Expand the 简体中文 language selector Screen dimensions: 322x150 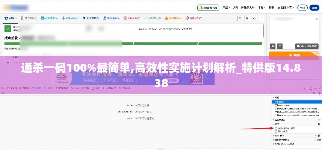pos(286,8)
